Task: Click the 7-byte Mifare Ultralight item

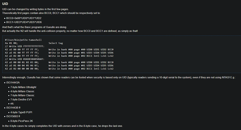Action: [23, 87]
